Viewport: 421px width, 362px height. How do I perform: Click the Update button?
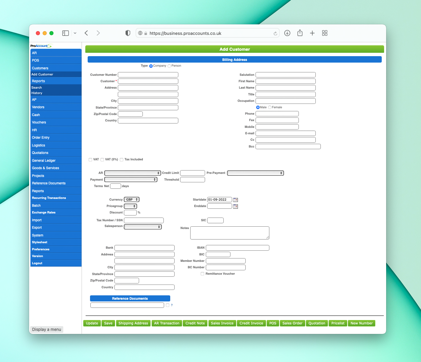92,323
